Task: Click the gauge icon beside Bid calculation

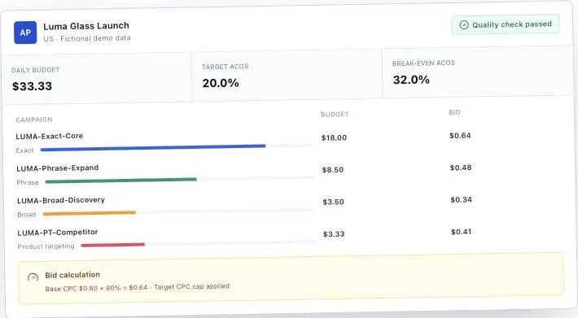Action: [x=33, y=277]
